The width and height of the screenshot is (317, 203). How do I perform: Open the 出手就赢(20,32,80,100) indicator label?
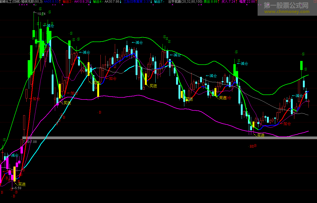(x=185, y=2)
